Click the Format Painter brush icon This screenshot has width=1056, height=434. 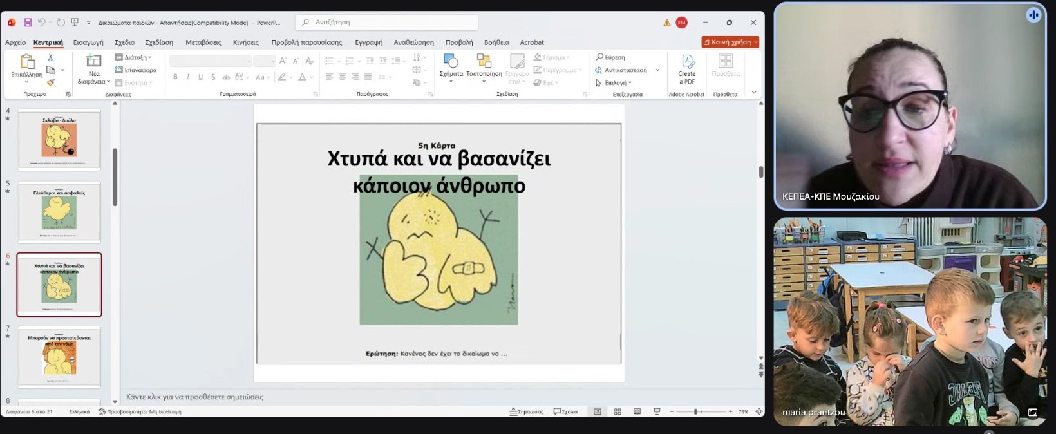click(x=50, y=82)
